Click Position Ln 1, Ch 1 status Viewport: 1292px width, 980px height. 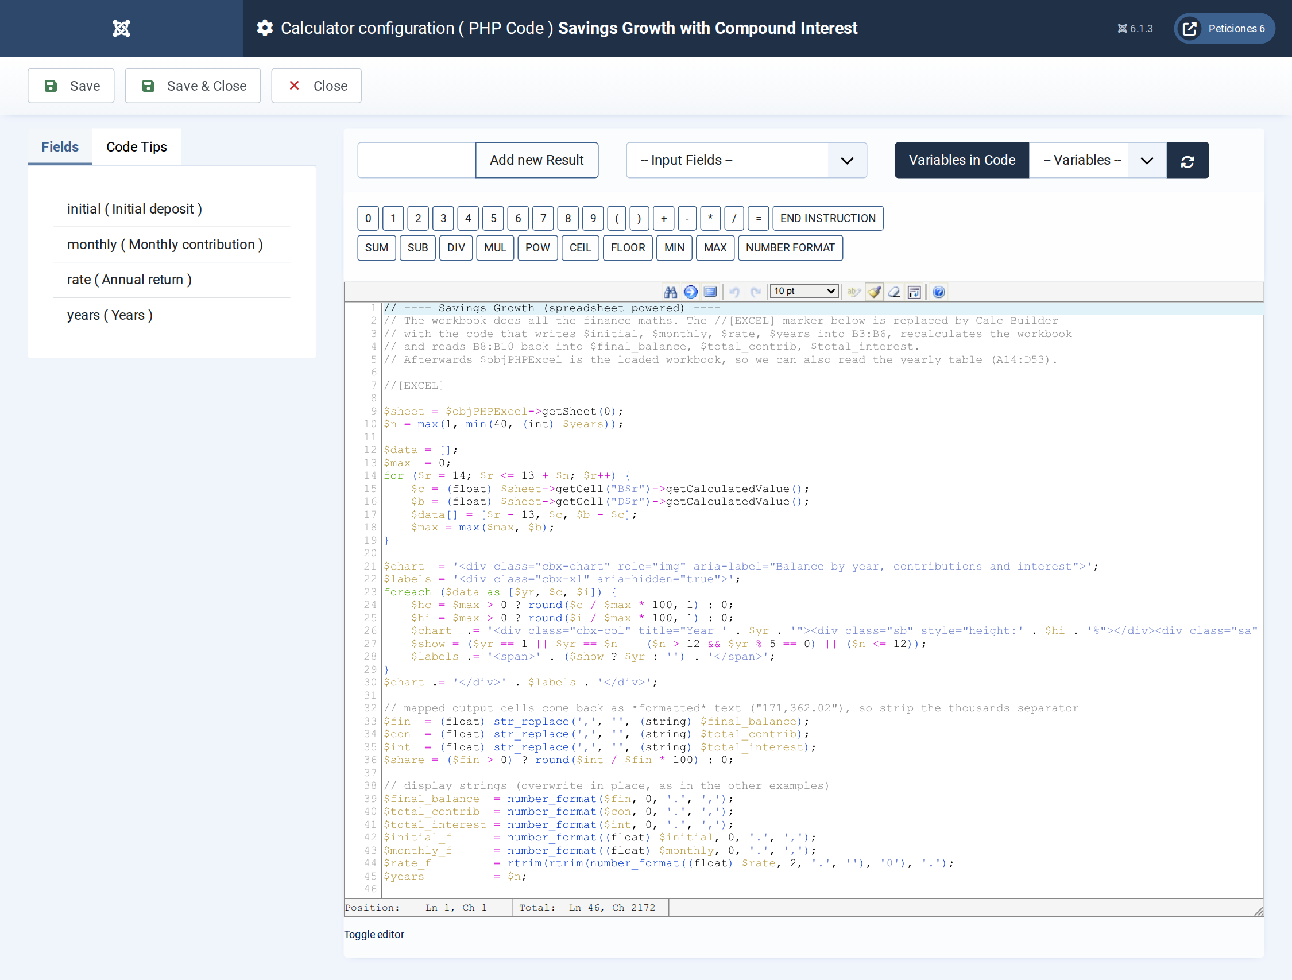pyautogui.click(x=416, y=908)
